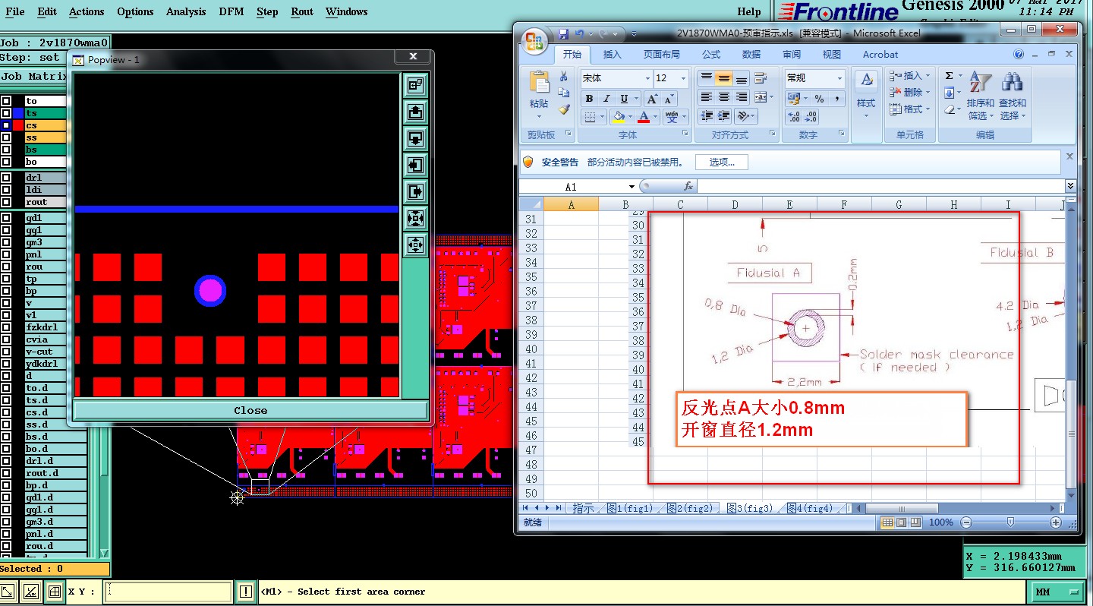Switch to the 图2(fig2) sheet tab
The height and width of the screenshot is (606, 1093).
coord(688,509)
